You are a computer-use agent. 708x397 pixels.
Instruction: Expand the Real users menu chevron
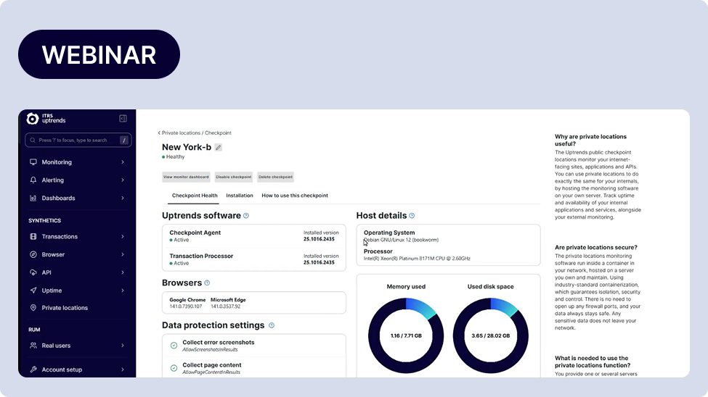[x=123, y=346]
